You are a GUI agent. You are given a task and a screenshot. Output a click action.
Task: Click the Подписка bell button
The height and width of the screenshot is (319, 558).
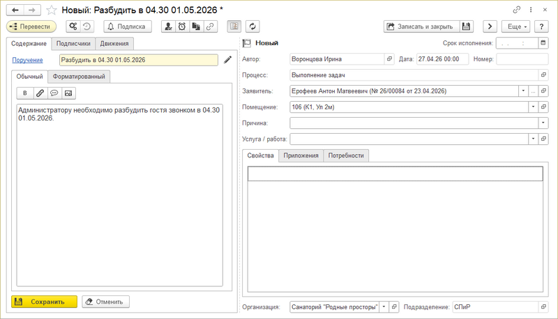tap(128, 26)
